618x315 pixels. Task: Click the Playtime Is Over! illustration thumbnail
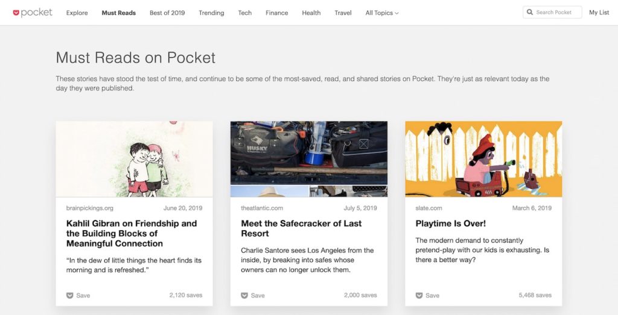coord(483,159)
